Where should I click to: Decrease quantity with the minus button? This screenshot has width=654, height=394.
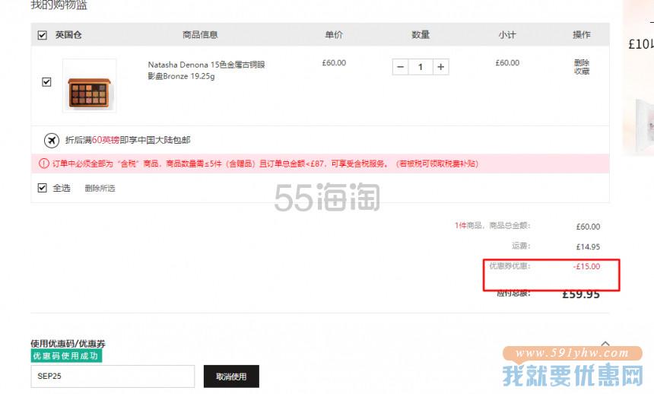(x=401, y=67)
